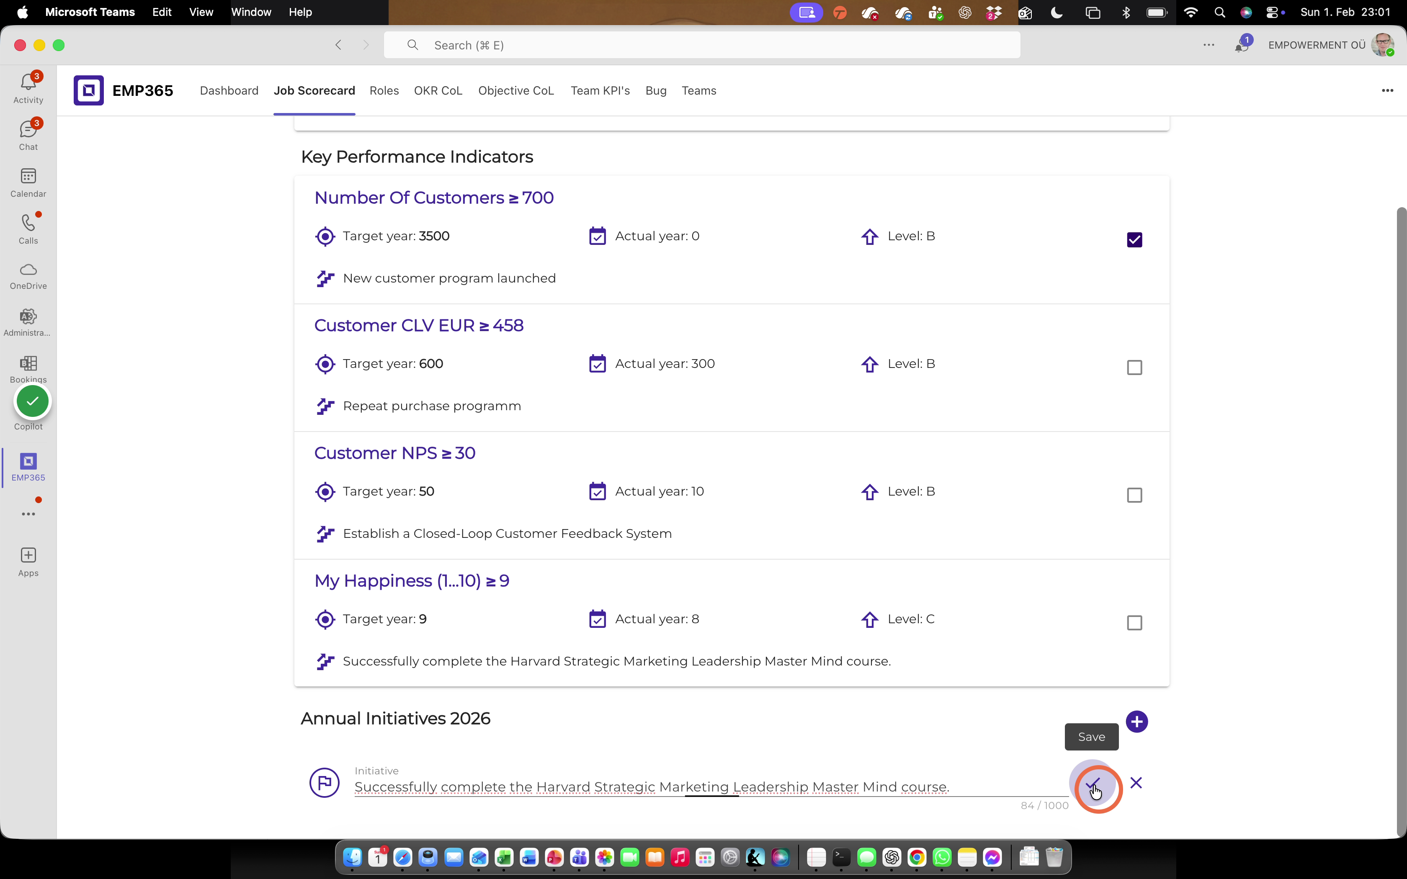
Task: Open the OKR CoL tab
Action: click(x=438, y=91)
